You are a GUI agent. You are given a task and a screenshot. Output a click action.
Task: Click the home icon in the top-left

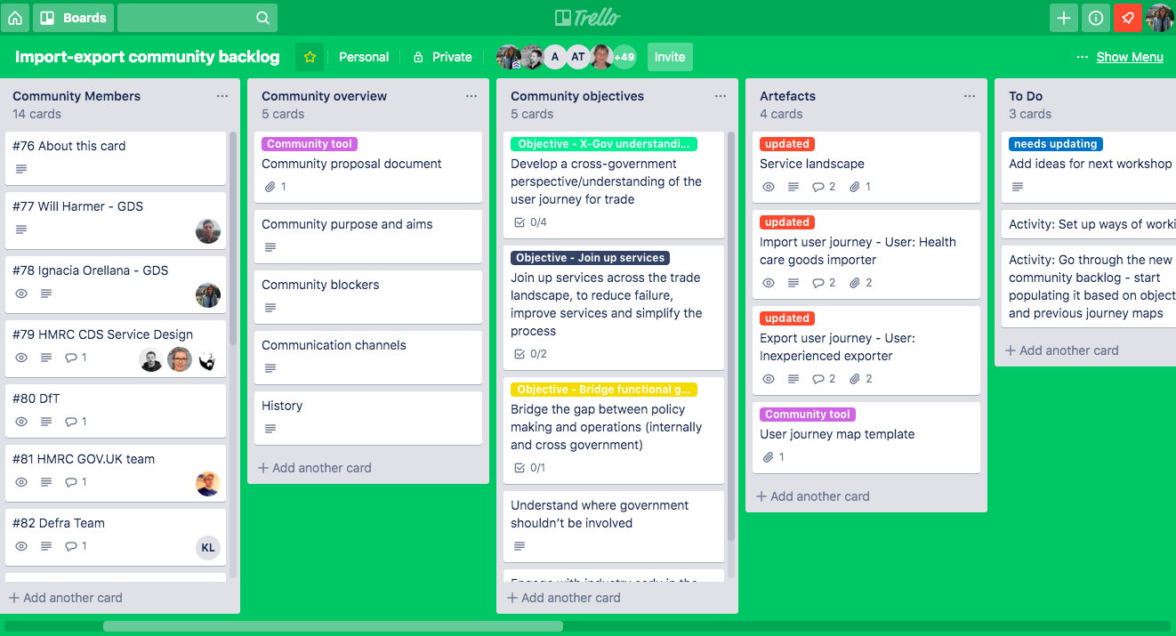14,18
